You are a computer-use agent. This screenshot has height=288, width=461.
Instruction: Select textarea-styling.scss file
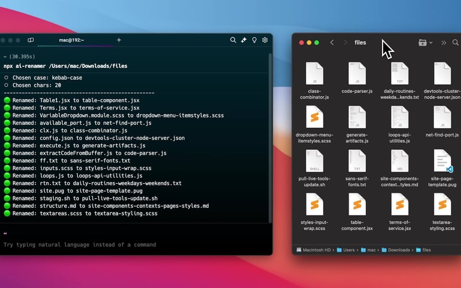442,212
